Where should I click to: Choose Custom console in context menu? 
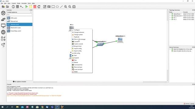(x=82, y=44)
